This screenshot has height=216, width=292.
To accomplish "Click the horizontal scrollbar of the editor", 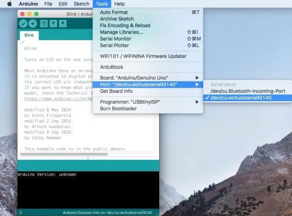I will (x=64, y=154).
